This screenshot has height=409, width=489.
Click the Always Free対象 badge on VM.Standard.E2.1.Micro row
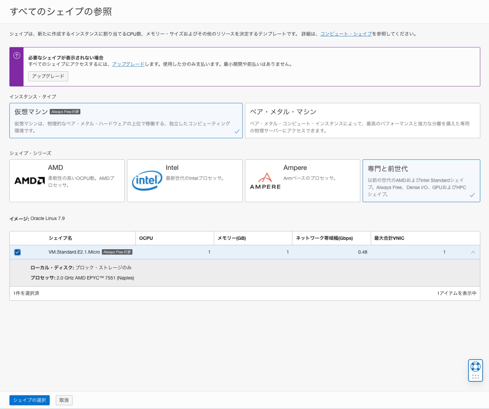coord(117,252)
